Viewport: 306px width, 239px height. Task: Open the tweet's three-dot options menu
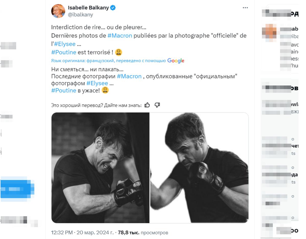[245, 8]
